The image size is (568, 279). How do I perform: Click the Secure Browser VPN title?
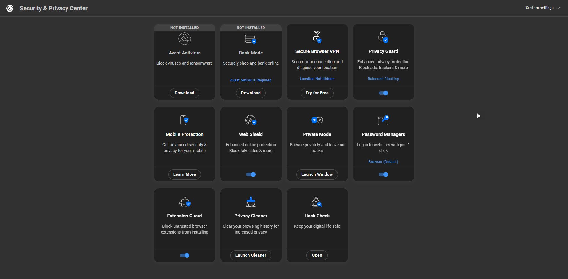tap(317, 51)
